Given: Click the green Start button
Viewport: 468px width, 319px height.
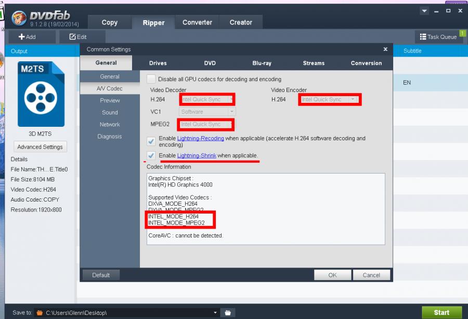Looking at the screenshot, I should tap(441, 312).
